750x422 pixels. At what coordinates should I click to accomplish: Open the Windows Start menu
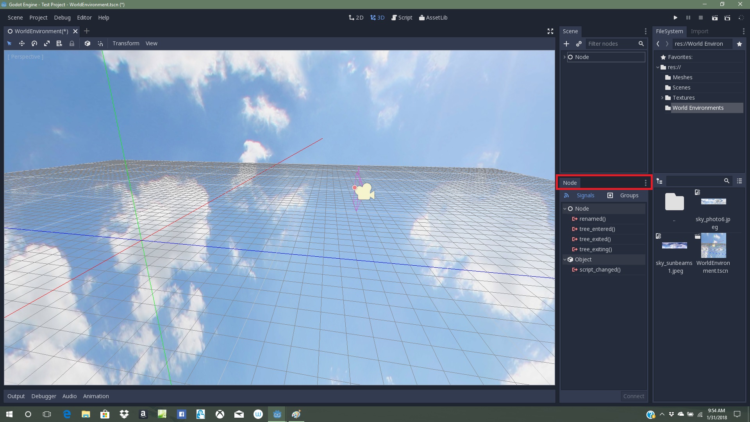pos(9,414)
